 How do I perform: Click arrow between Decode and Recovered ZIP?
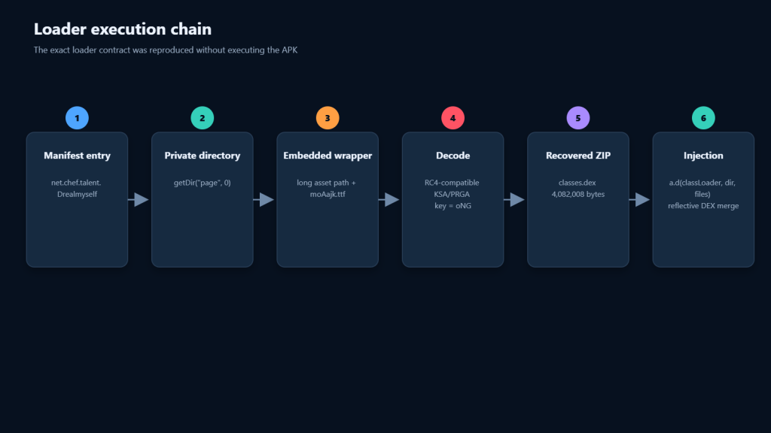click(514, 199)
